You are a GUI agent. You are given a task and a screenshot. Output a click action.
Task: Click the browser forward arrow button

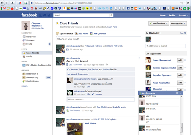(7, 3)
